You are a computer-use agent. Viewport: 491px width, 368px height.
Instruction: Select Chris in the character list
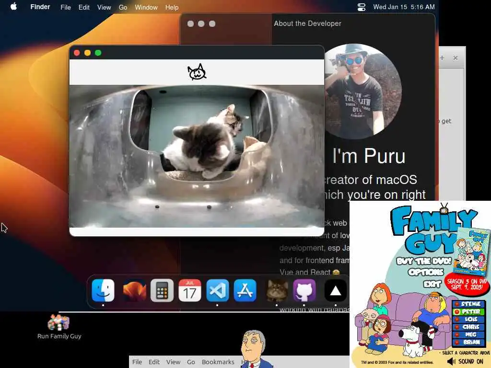click(468, 327)
